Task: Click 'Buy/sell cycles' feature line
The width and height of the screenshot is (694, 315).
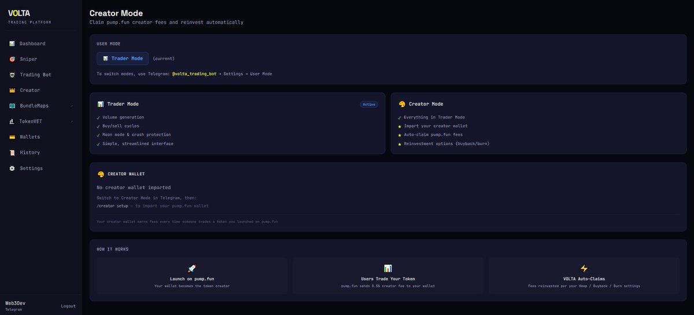Action: (x=121, y=126)
